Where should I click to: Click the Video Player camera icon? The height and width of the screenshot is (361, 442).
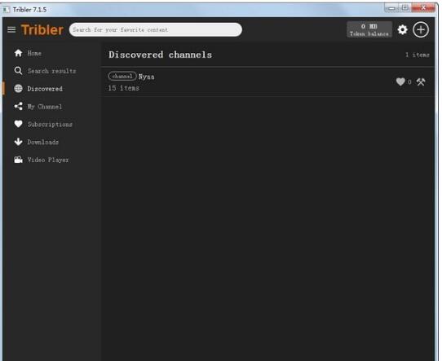point(18,160)
